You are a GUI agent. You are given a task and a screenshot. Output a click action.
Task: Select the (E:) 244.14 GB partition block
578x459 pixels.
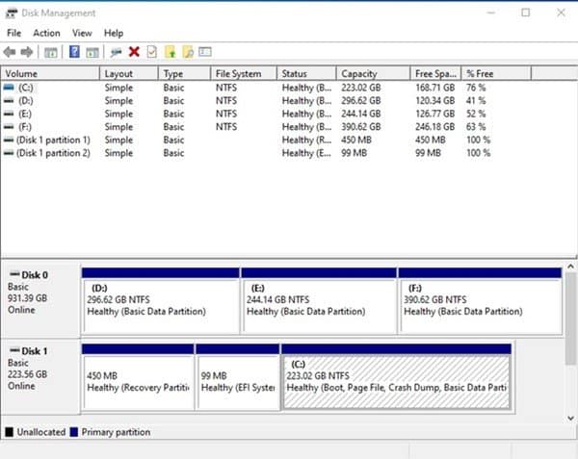[x=319, y=301]
